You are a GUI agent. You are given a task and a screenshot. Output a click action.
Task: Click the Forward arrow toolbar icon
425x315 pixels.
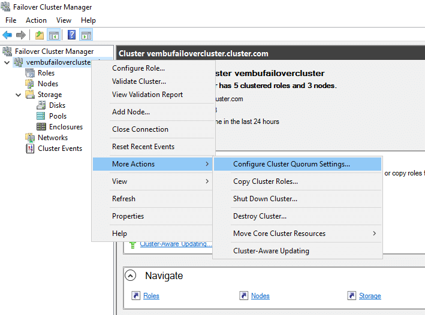[21, 35]
